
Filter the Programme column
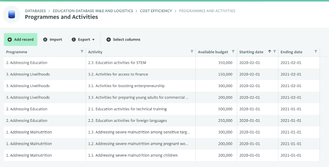tap(82, 51)
